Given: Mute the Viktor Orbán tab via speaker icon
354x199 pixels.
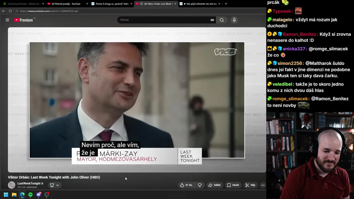Looking at the screenshot, I should point(141,4).
